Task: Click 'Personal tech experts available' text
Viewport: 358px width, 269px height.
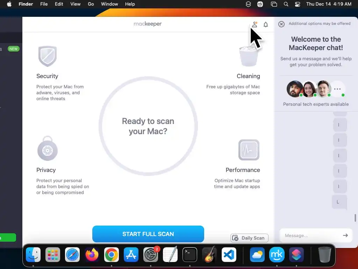Action: 316,104
